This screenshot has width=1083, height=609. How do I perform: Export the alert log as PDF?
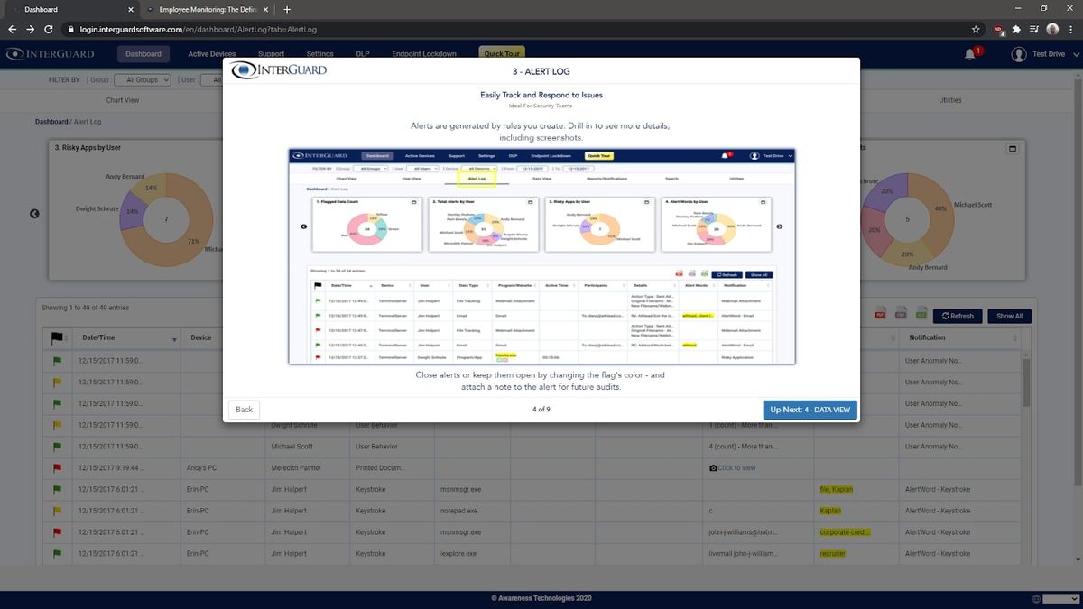click(879, 313)
